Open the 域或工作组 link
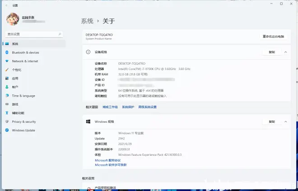Viewport: 298px width, 191px height. click(110, 107)
